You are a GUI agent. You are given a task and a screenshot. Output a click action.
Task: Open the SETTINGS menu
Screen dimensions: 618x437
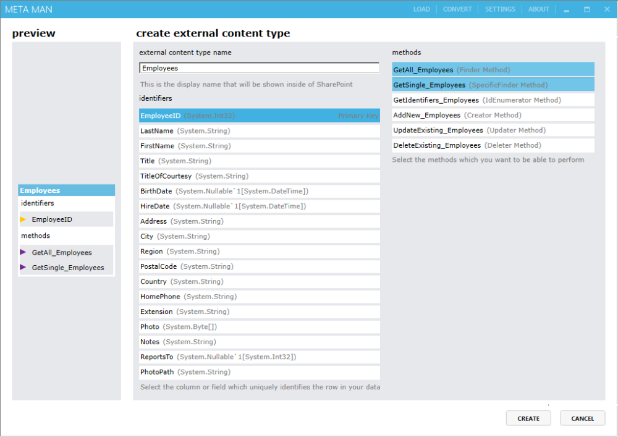(x=500, y=9)
